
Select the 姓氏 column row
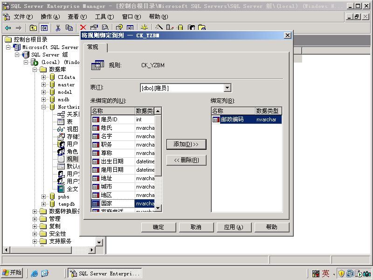tap(123, 128)
